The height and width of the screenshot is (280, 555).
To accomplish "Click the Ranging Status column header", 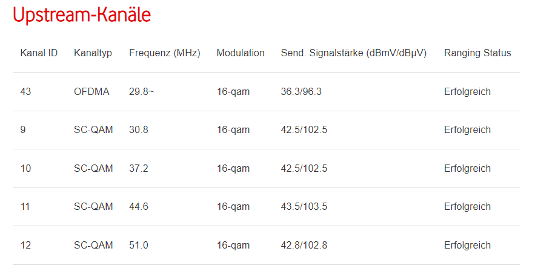I will click(x=477, y=53).
